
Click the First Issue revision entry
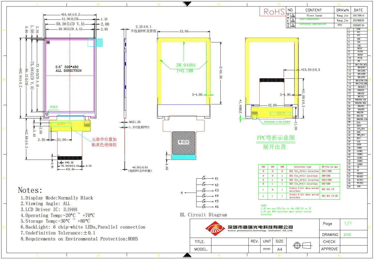coord(314,15)
